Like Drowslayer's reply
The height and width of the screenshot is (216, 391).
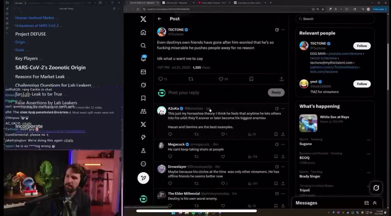click(x=223, y=183)
